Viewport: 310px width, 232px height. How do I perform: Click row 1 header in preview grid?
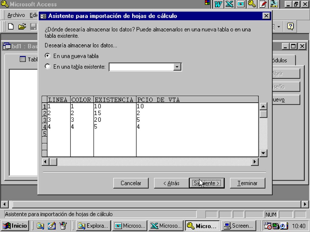point(45,107)
